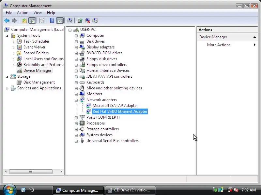This screenshot has width=261, height=195.
Task: Select Computer Management (Local) root node
Action: click(x=38, y=30)
